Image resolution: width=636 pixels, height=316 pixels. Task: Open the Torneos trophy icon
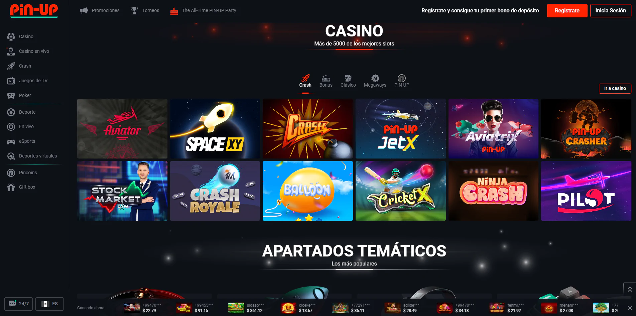coord(134,11)
